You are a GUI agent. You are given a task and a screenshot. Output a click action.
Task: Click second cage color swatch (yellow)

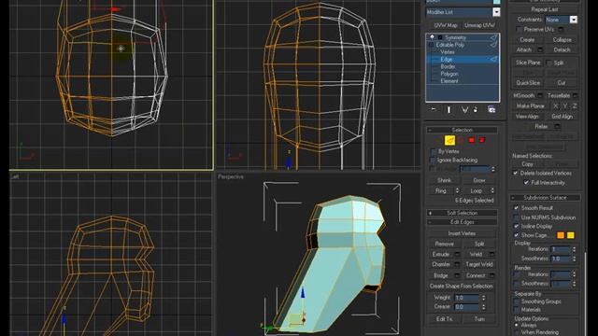coord(571,235)
